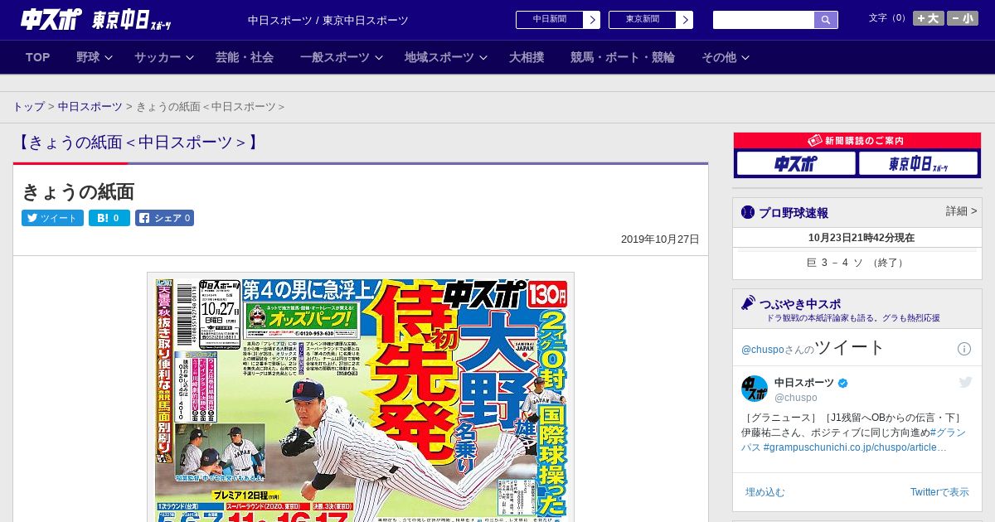Click the きょうの紙面 article heading
The image size is (995, 522).
[x=78, y=191]
